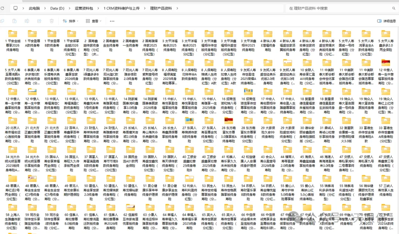Click the magnifier icon in the search box
Screen dimensions: 399x234
click(393, 7)
